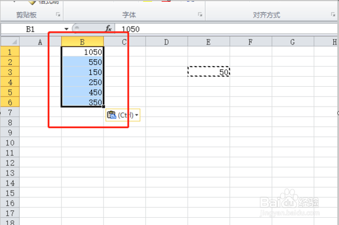Select row 4 header
This screenshot has width=339, height=225.
[10, 82]
